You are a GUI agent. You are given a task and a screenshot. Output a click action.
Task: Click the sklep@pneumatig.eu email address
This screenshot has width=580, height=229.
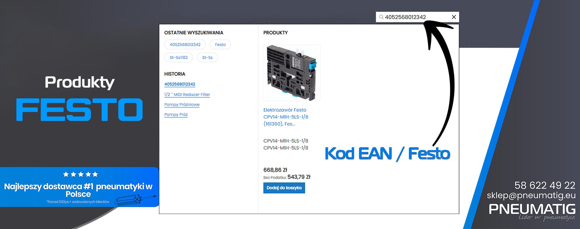tap(531, 196)
